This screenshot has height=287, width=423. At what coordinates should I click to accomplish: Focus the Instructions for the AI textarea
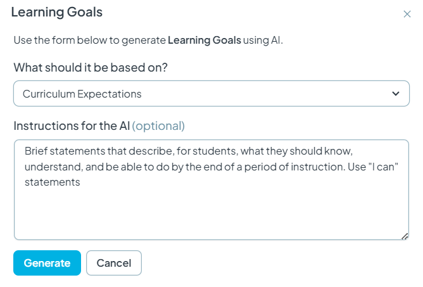pos(211,189)
